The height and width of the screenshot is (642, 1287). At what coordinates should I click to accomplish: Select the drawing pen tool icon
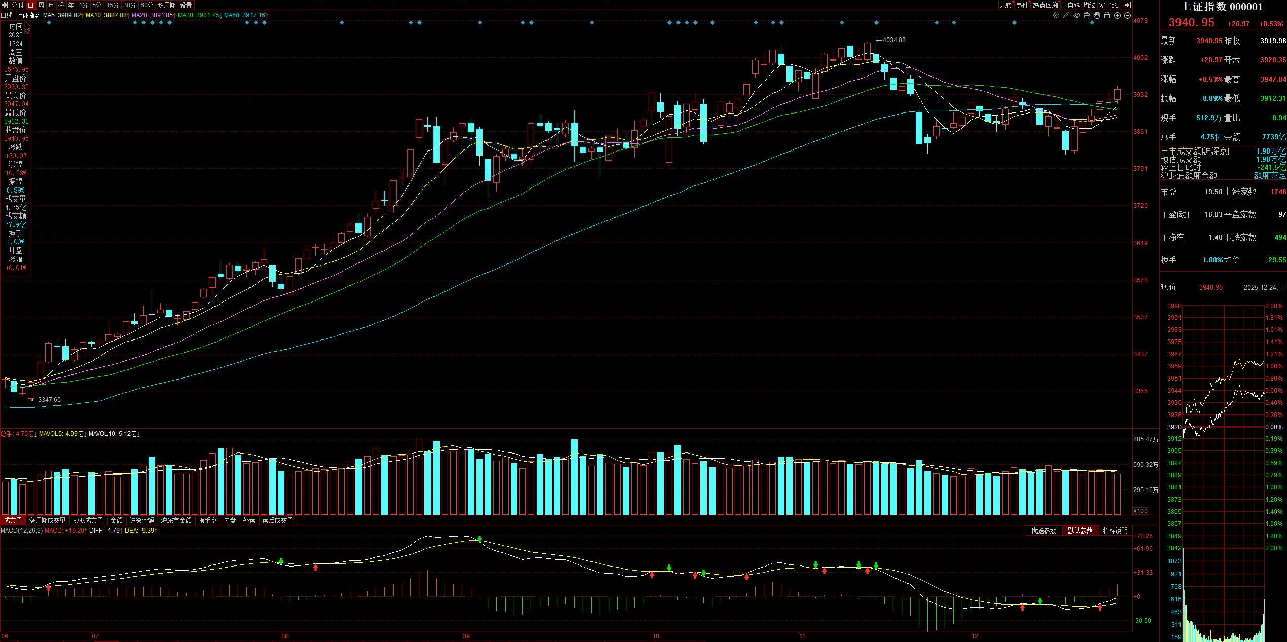pyautogui.click(x=1066, y=15)
